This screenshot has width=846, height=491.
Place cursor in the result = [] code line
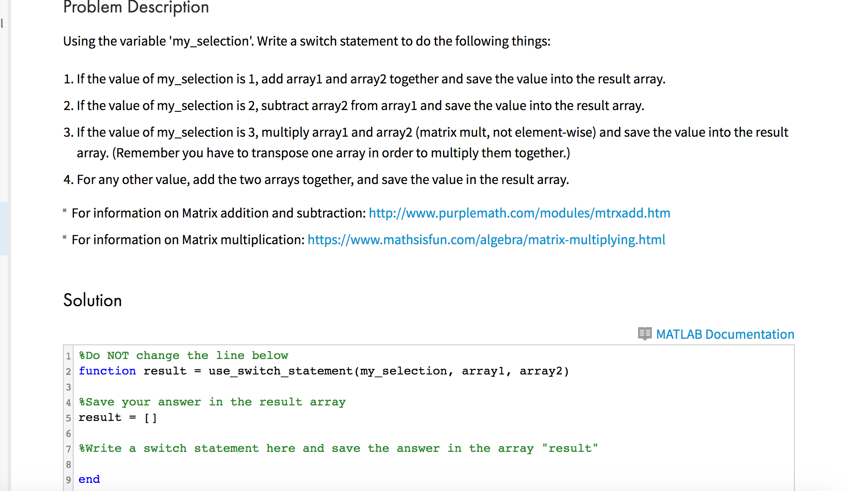click(x=117, y=417)
